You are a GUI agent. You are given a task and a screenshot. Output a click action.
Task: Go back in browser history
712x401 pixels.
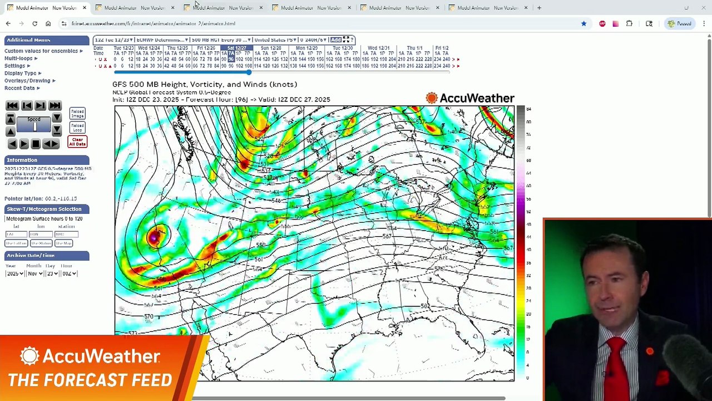[x=8, y=23]
